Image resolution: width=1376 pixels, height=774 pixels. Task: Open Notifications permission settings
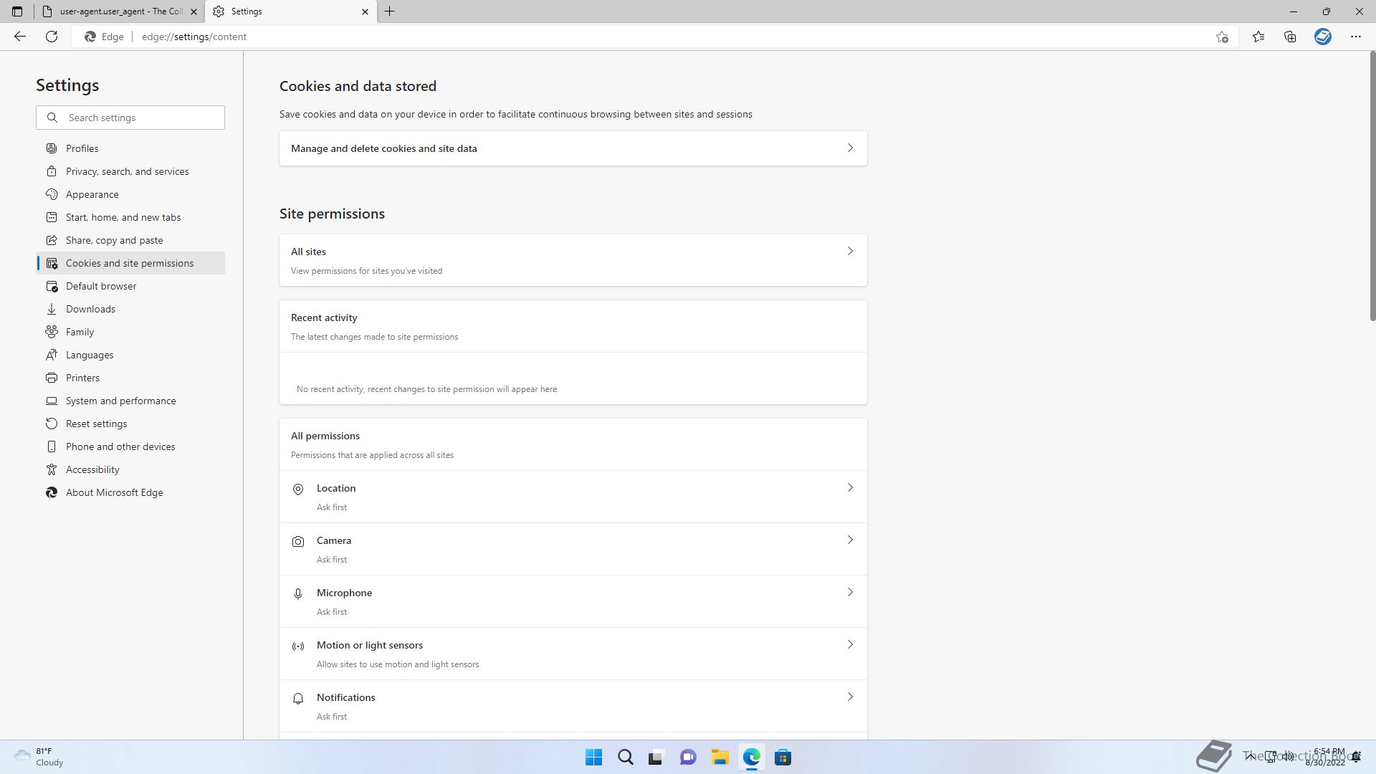pyautogui.click(x=573, y=706)
